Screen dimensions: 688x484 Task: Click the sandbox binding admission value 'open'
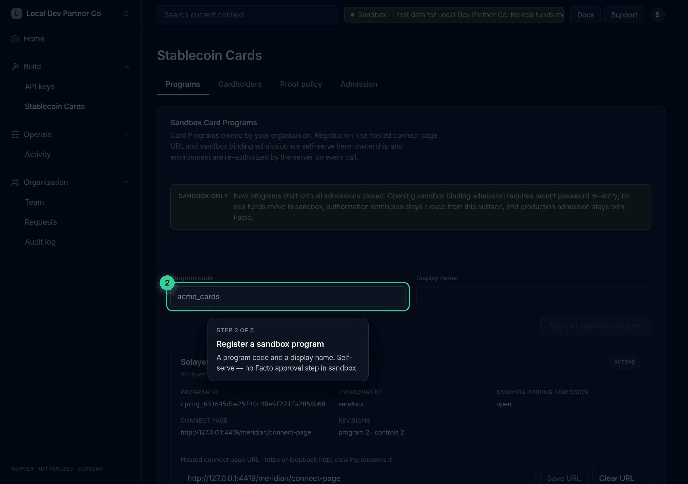click(x=504, y=404)
